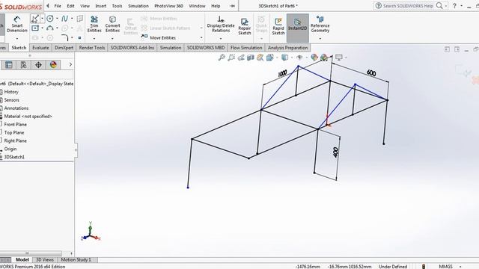Pick the Arc sketch tool
This screenshot has height=269, width=479.
[x=50, y=28]
